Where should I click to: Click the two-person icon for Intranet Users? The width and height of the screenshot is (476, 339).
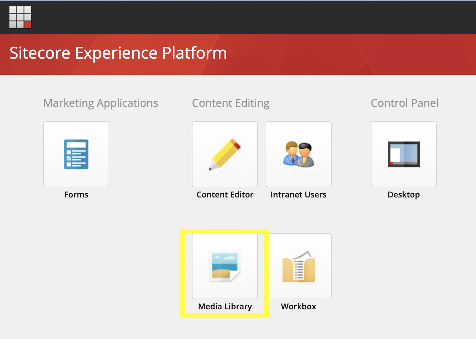(298, 154)
